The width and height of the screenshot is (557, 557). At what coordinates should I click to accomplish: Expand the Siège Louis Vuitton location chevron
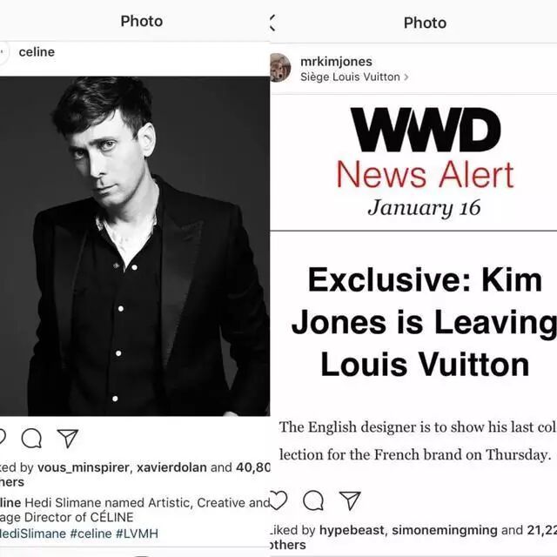406,77
